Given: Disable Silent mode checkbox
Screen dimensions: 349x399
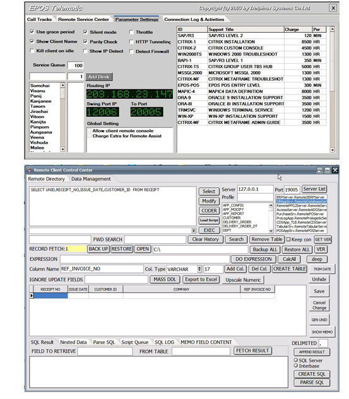Looking at the screenshot, I should tap(85, 32).
